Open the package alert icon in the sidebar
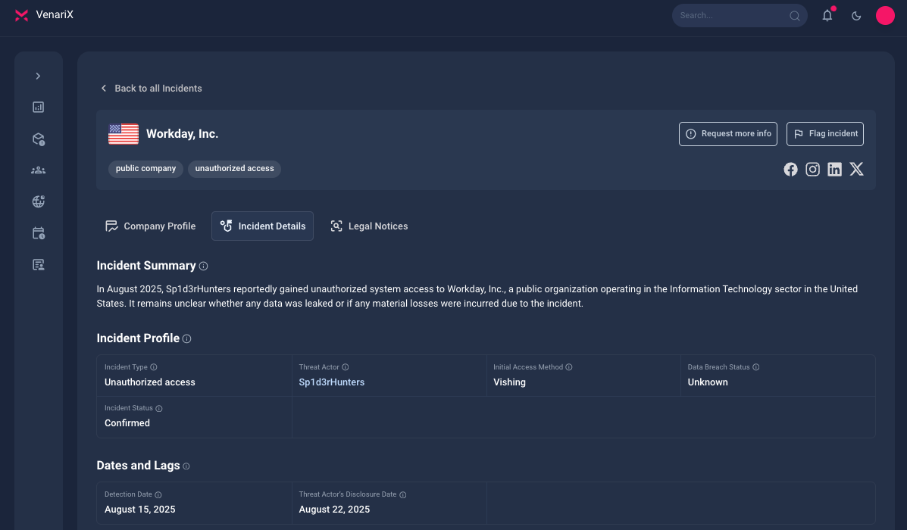907x530 pixels. [38, 139]
